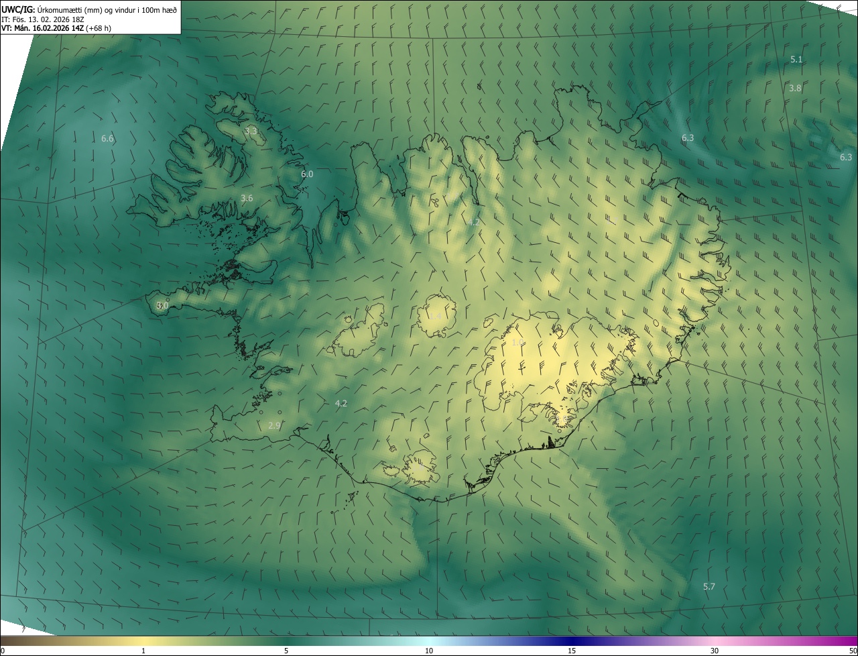This screenshot has height=656, width=858.
Task: Click the 3.3 value label on the Westfjords
Action: click(x=251, y=131)
